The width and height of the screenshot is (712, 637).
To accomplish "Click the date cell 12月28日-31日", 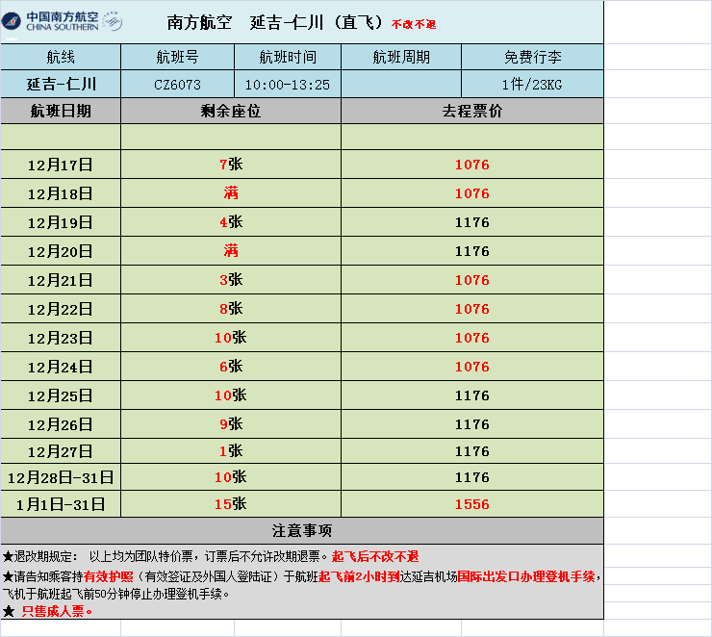I will pos(61,477).
